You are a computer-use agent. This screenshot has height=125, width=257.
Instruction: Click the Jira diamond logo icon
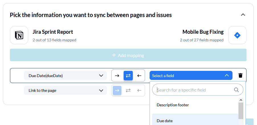237,35
